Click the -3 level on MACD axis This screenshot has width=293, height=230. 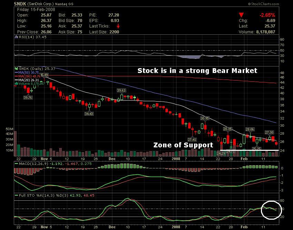tap(282, 190)
